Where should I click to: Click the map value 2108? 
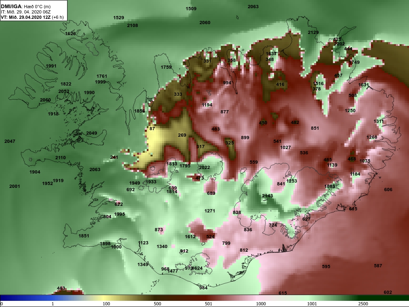pyautogui.click(x=133, y=25)
